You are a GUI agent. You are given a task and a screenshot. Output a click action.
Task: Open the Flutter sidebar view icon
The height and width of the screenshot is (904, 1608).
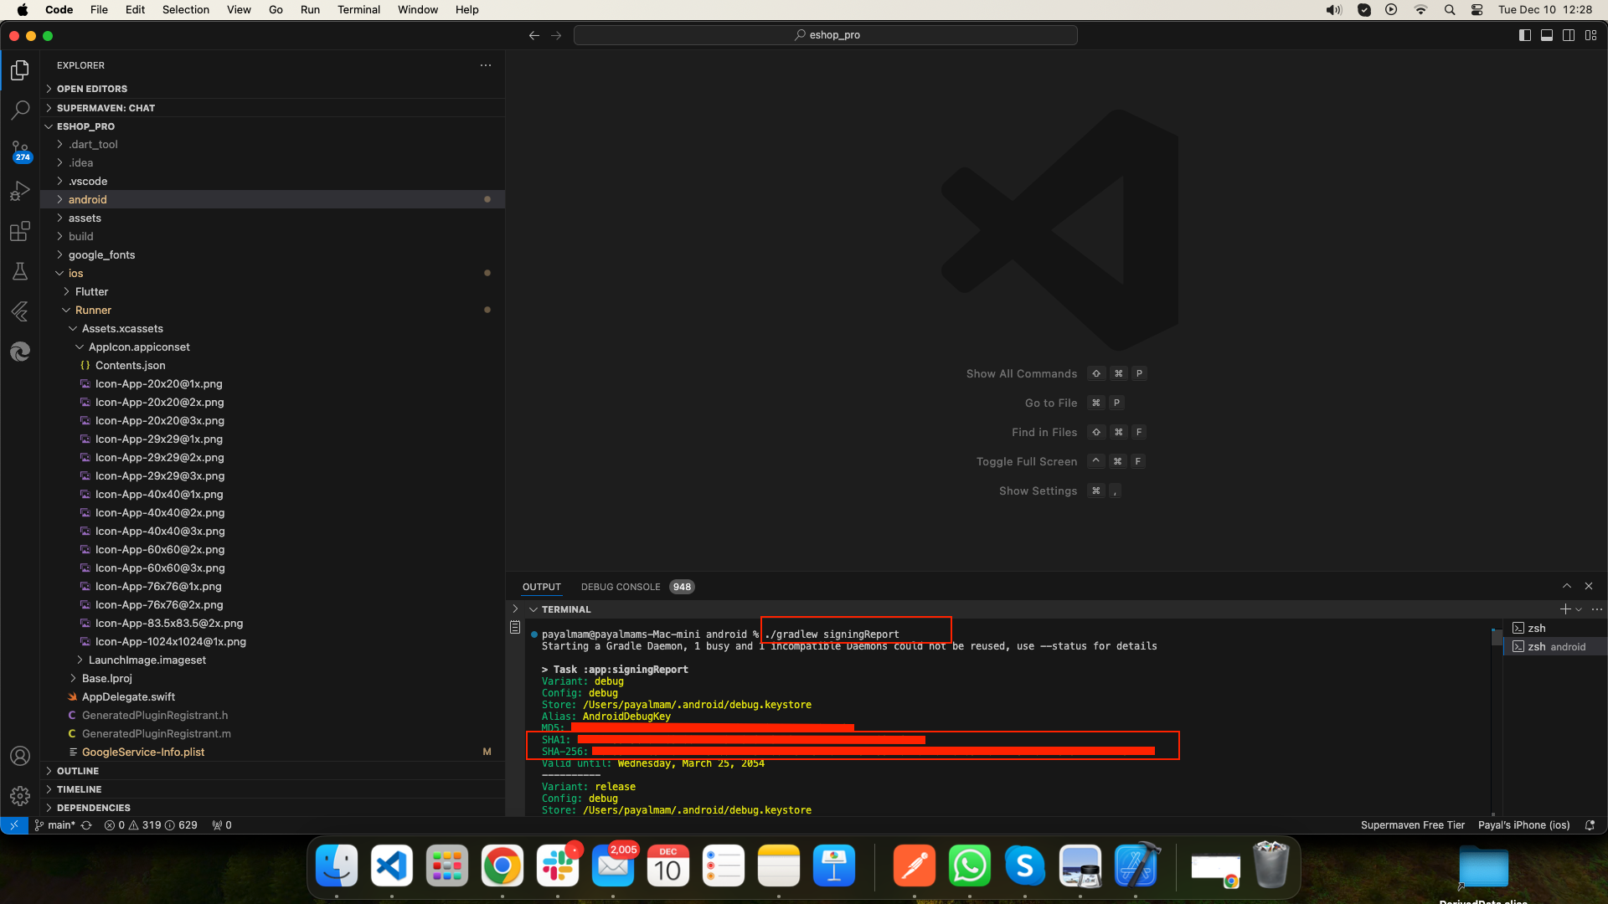[x=20, y=311]
